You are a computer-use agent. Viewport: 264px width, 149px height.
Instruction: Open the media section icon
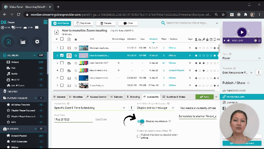(9, 41)
